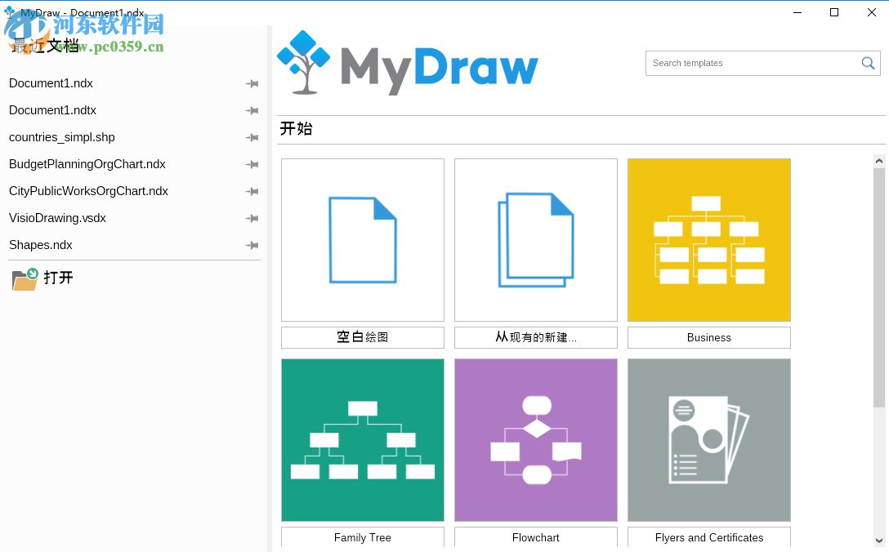The height and width of the screenshot is (552, 889).
Task: Click the template list scrollbar up arrow
Action: point(879,160)
